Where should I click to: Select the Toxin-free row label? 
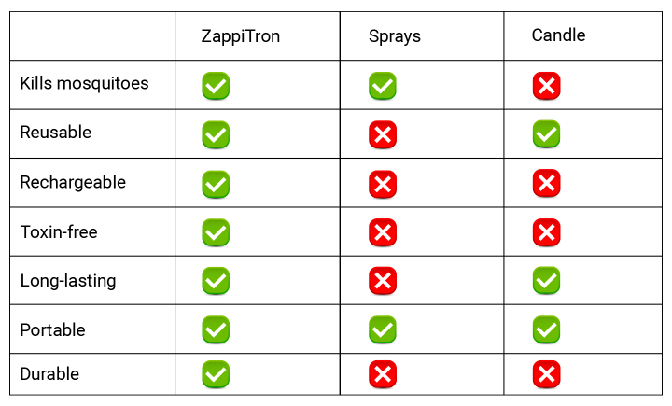(x=59, y=232)
